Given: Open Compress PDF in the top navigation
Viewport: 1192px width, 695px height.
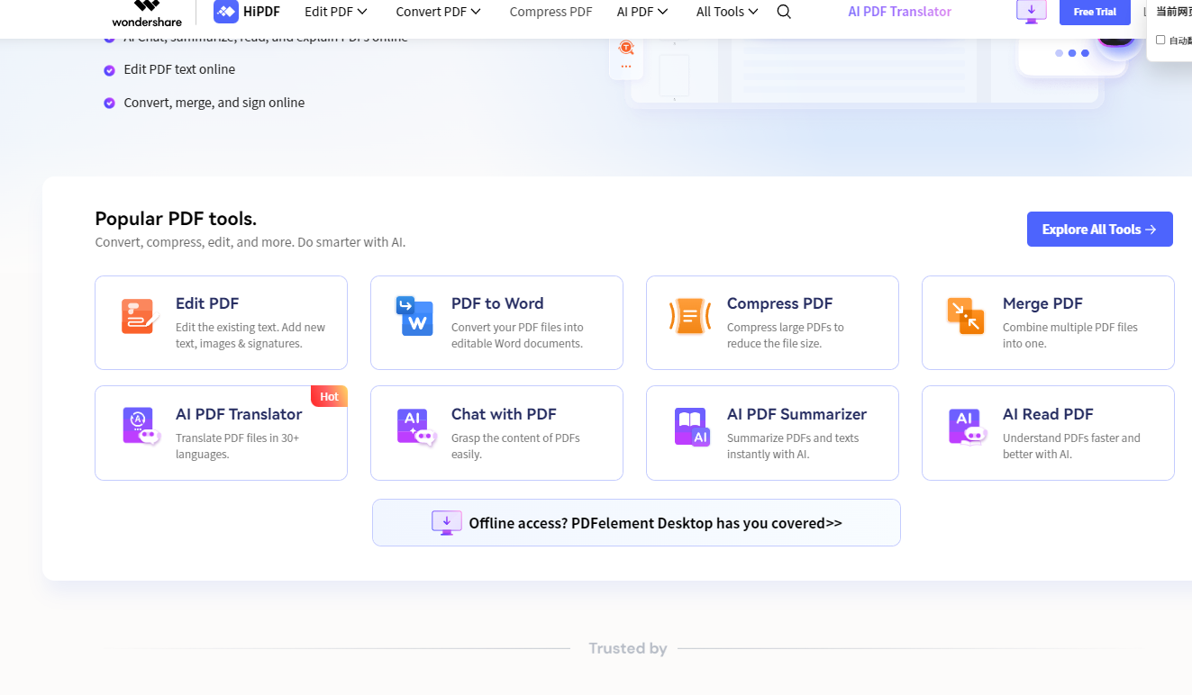Looking at the screenshot, I should click(x=551, y=12).
